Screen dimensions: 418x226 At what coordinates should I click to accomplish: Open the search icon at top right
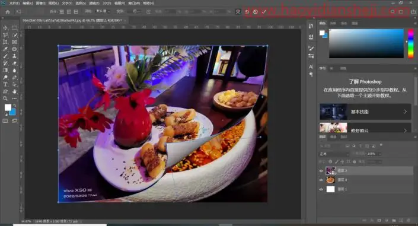[393, 12]
